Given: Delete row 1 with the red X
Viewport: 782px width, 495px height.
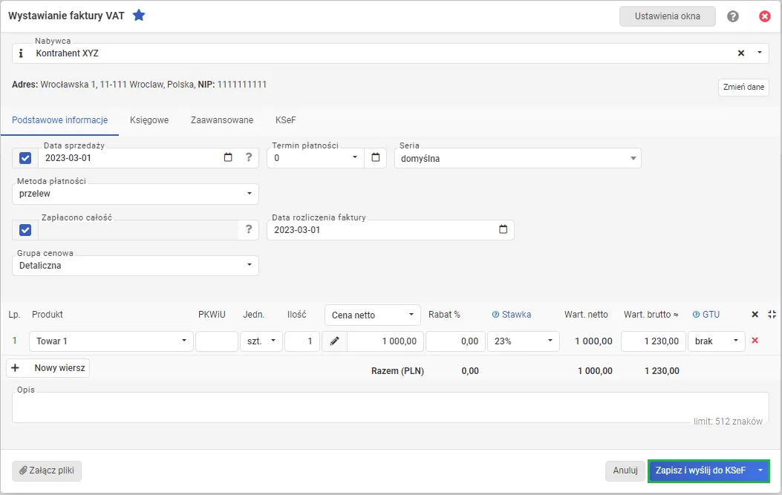Looking at the screenshot, I should coord(755,341).
